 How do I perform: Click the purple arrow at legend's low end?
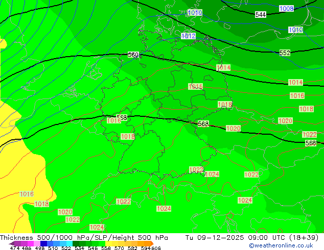(x=12, y=243)
